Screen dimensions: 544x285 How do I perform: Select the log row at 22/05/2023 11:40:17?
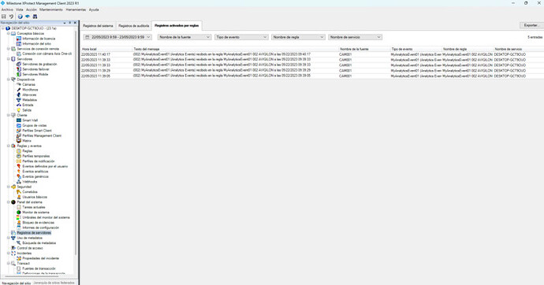coord(312,54)
